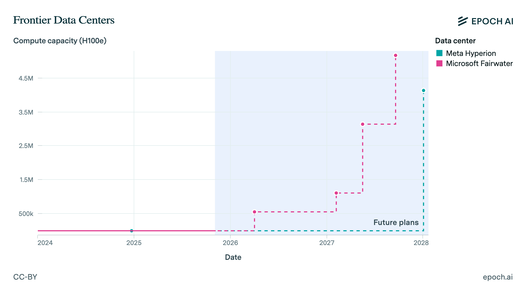Click the Future plans annotation label
Image resolution: width=526 pixels, height=296 pixels.
[396, 222]
